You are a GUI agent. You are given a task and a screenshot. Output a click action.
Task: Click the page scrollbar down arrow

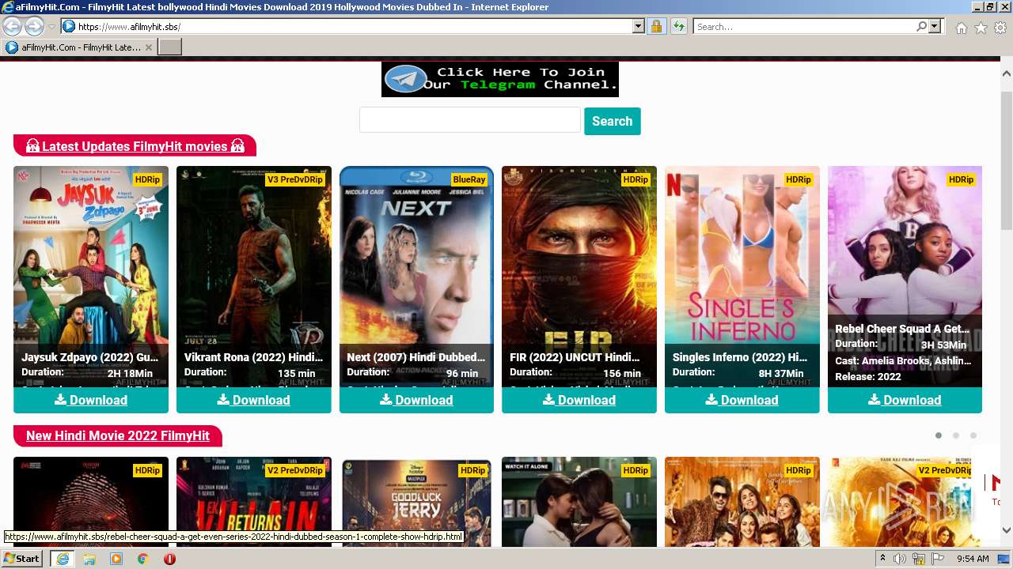[x=1006, y=530]
